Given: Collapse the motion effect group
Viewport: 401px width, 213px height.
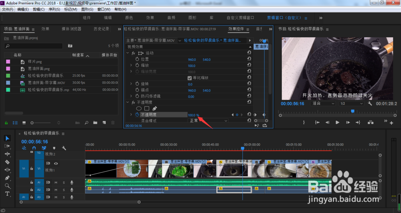Looking at the screenshot, I should point(128,53).
